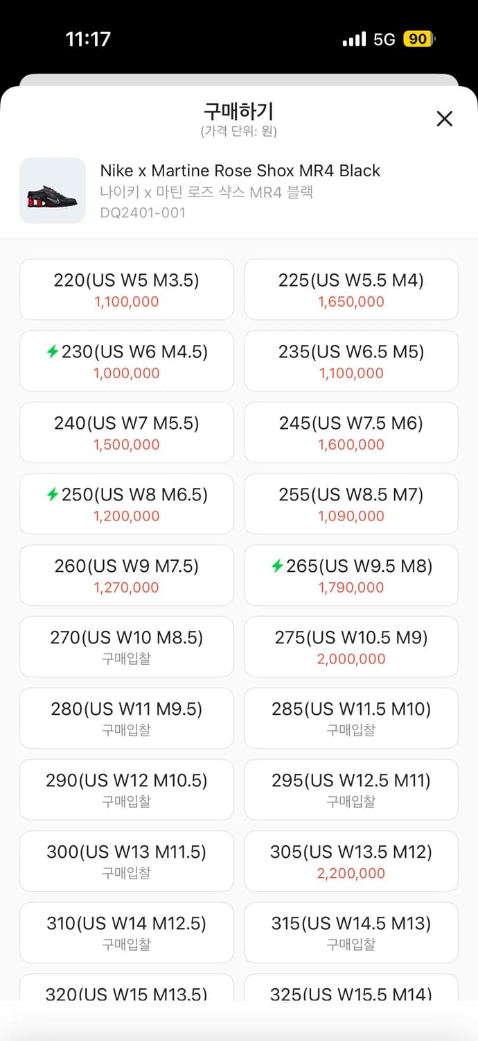Choose size 240 (US W7 M5.5)
Viewport: 478px width, 1041px height.
127,432
